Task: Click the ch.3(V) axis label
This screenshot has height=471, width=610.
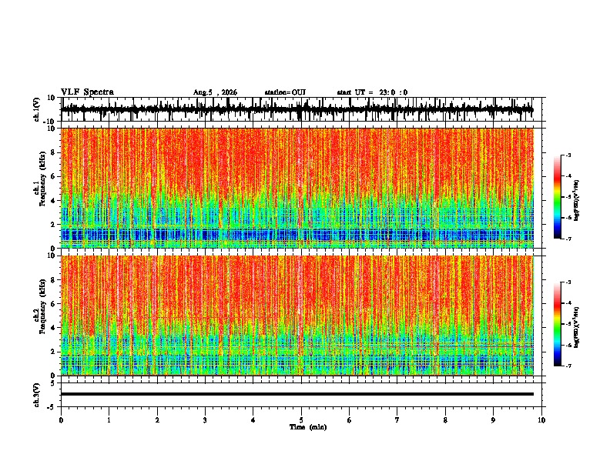Action: (x=36, y=396)
